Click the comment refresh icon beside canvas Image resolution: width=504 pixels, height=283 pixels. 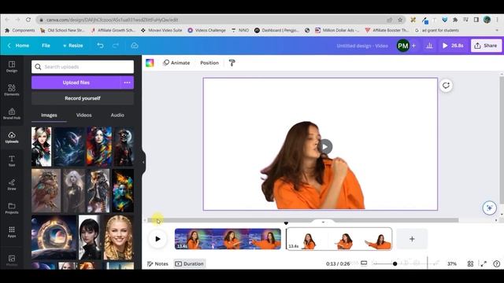point(446,86)
